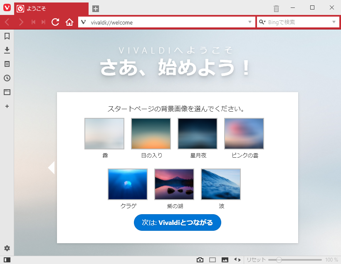The image size is (341, 264).
Task: Click 次は: Vivaldiとつながる button
Action: tap(178, 222)
